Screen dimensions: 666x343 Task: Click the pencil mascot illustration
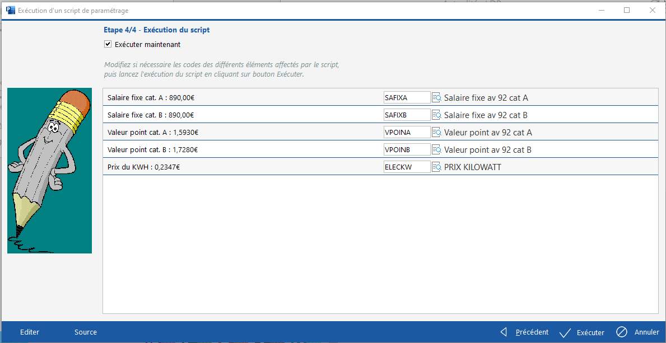point(49,170)
